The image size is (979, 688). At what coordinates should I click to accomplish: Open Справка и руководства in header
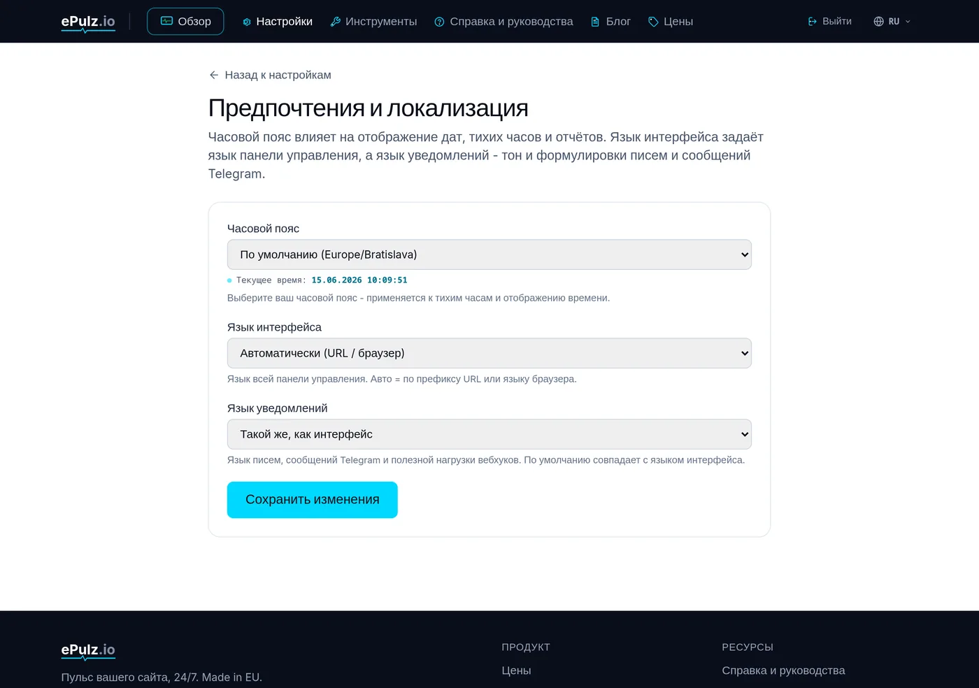point(503,22)
